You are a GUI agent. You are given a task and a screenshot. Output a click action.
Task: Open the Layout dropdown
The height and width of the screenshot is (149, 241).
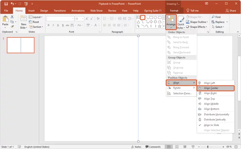(35, 17)
